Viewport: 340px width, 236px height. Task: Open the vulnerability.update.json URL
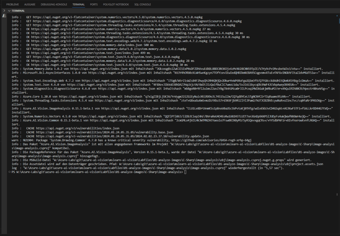(x=123, y=136)
